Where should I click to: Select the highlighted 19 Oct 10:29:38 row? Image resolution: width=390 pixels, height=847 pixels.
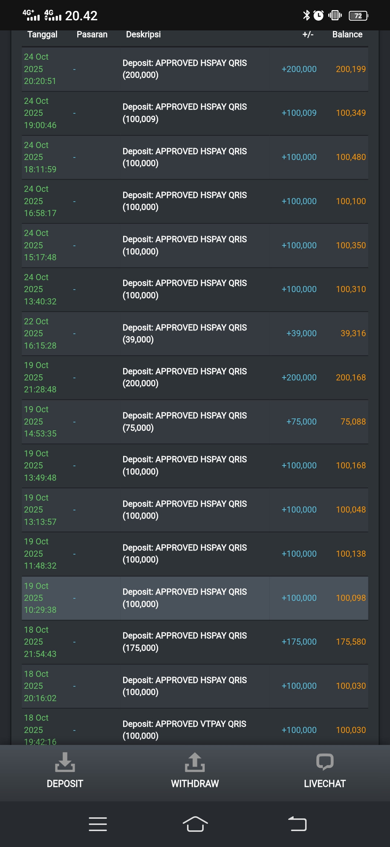(x=195, y=598)
